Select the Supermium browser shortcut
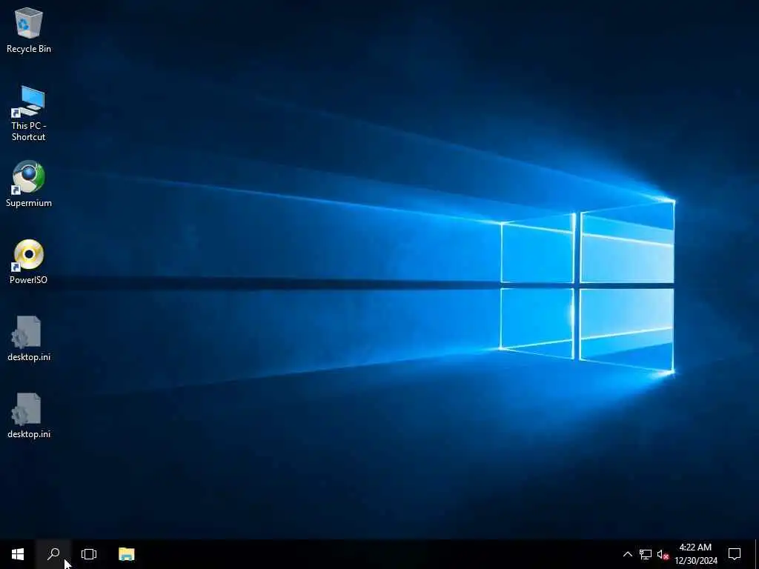Screen dimensions: 759x569 point(29,184)
